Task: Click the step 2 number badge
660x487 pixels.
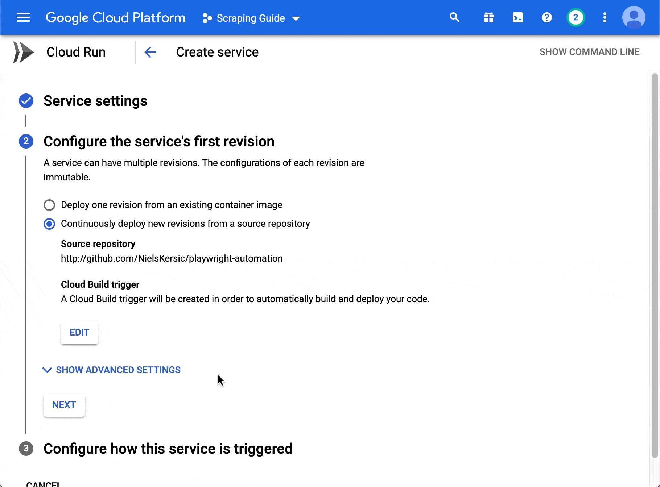Action: click(26, 141)
